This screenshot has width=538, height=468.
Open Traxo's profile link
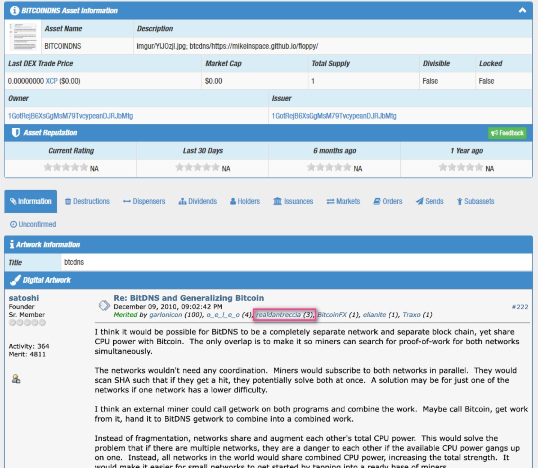click(x=412, y=315)
